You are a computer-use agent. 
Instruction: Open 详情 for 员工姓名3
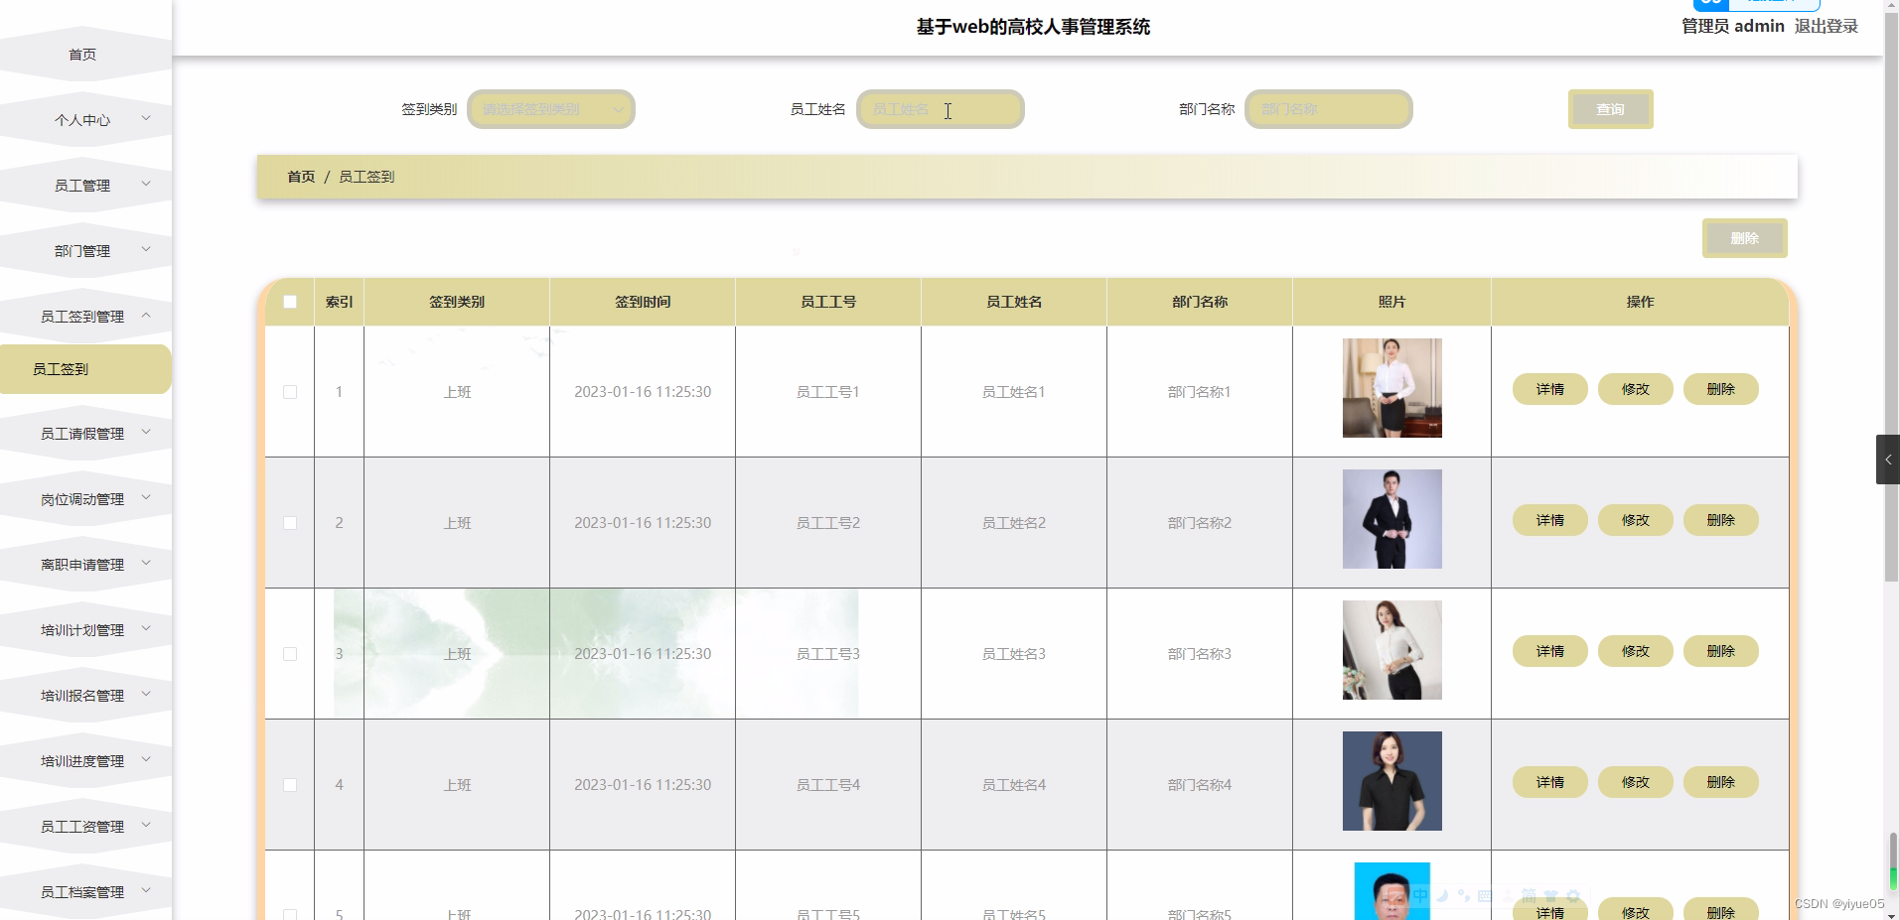click(1549, 651)
